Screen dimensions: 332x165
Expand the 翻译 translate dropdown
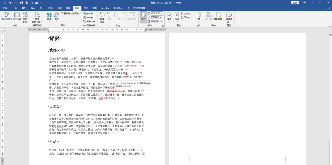(49, 22)
